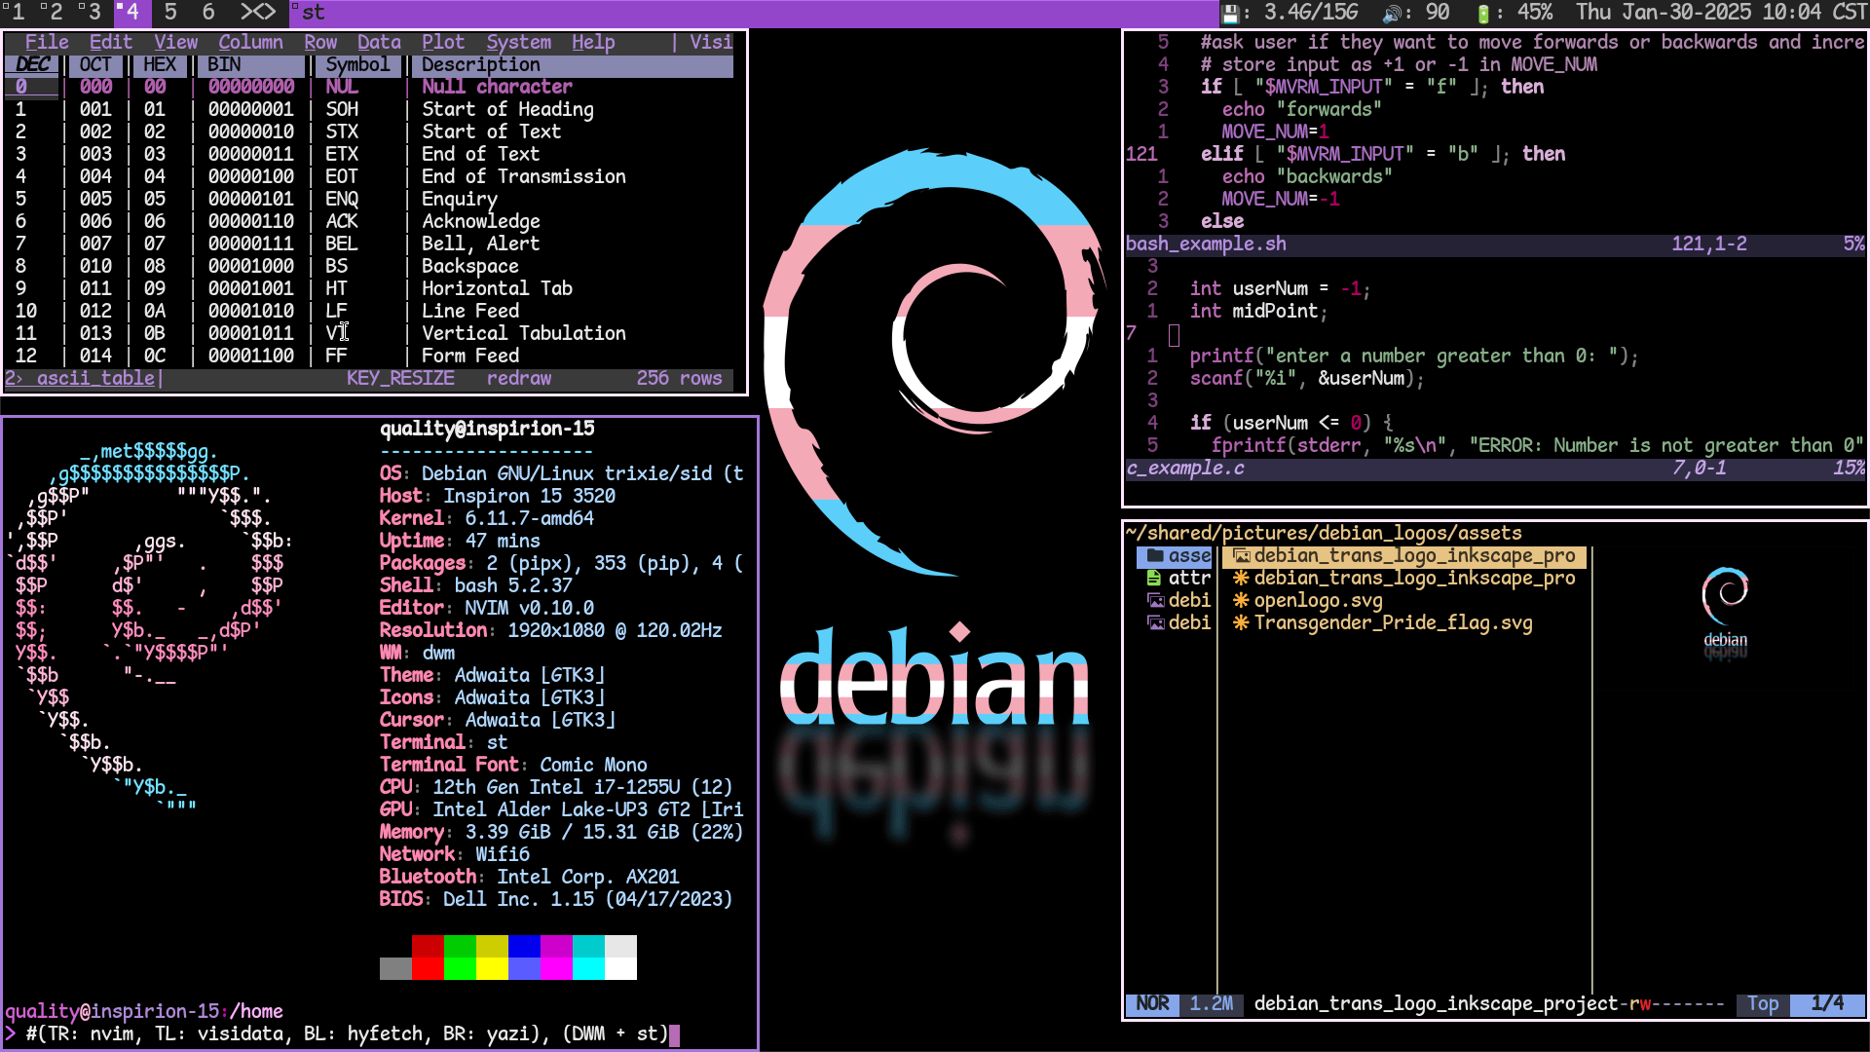Viewport: 1870px width, 1052px height.
Task: Click the 'Bell, Alert' description cell
Action: point(480,244)
